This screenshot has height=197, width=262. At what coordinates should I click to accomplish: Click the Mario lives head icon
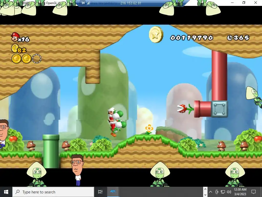[15, 37]
